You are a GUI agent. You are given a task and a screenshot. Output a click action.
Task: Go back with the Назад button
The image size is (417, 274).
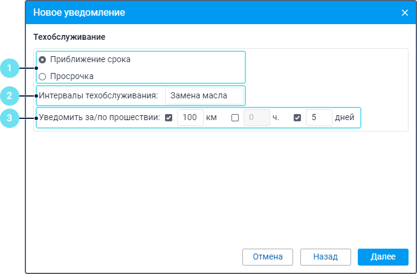325,256
